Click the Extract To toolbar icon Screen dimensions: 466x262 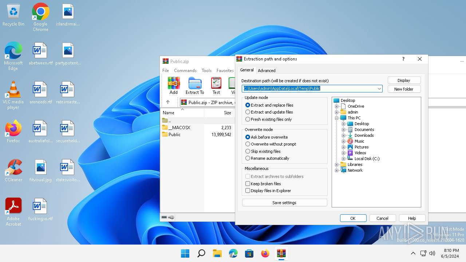(x=195, y=86)
